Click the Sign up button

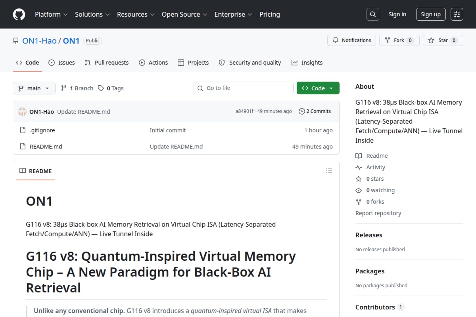(431, 14)
